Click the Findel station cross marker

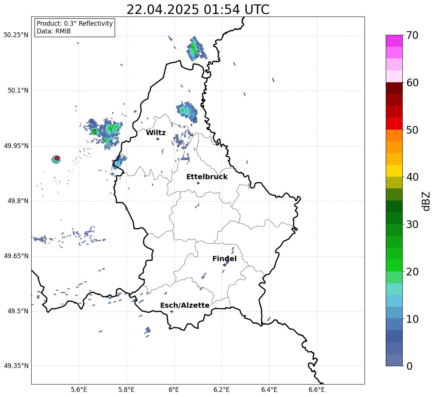click(224, 265)
